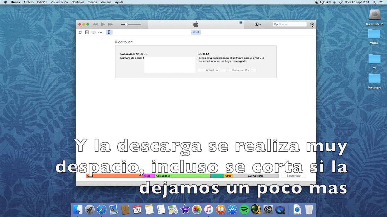Open the account menu dropdown
Screen dimensions: 387x217
tap(258, 24)
